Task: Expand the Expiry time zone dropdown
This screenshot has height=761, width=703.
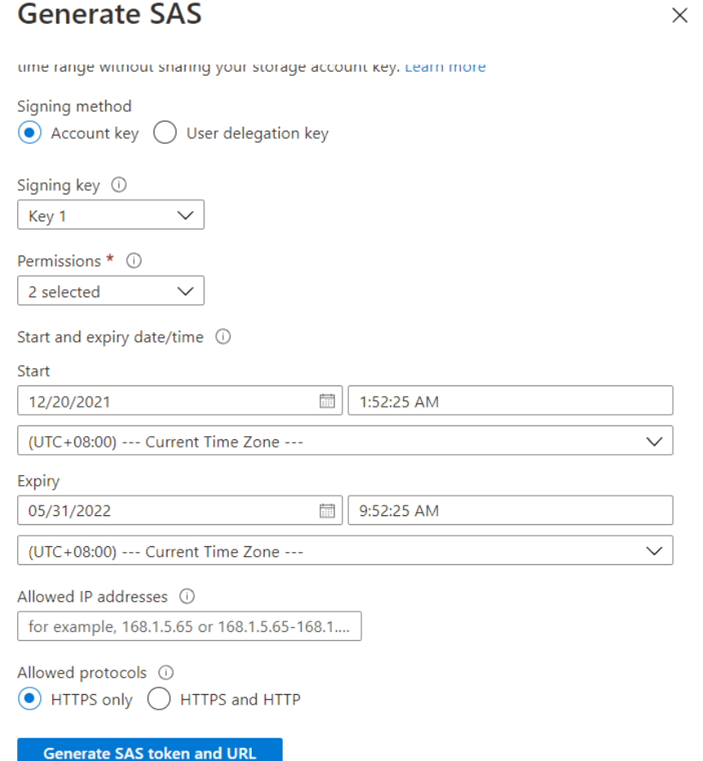Action: (345, 551)
